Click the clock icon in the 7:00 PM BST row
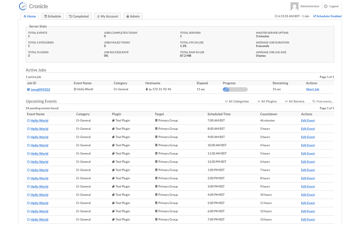 click(x=28, y=219)
